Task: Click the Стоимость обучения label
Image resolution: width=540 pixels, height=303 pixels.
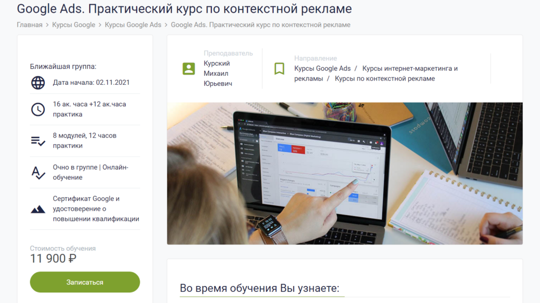Action: [x=63, y=248]
